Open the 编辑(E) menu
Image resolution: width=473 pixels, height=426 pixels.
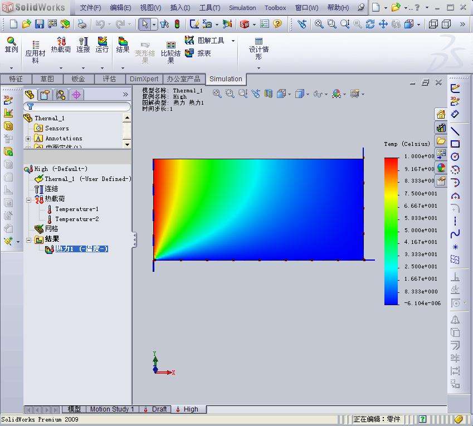click(120, 8)
